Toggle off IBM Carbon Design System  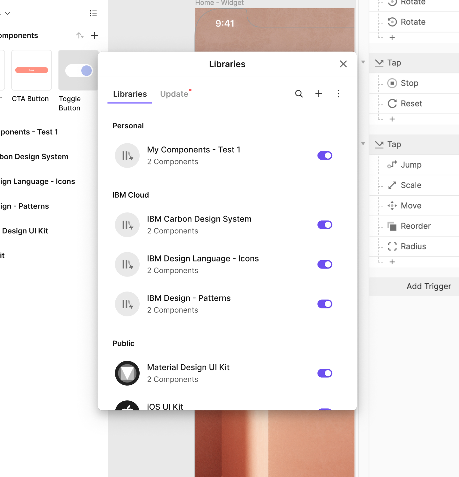point(325,225)
